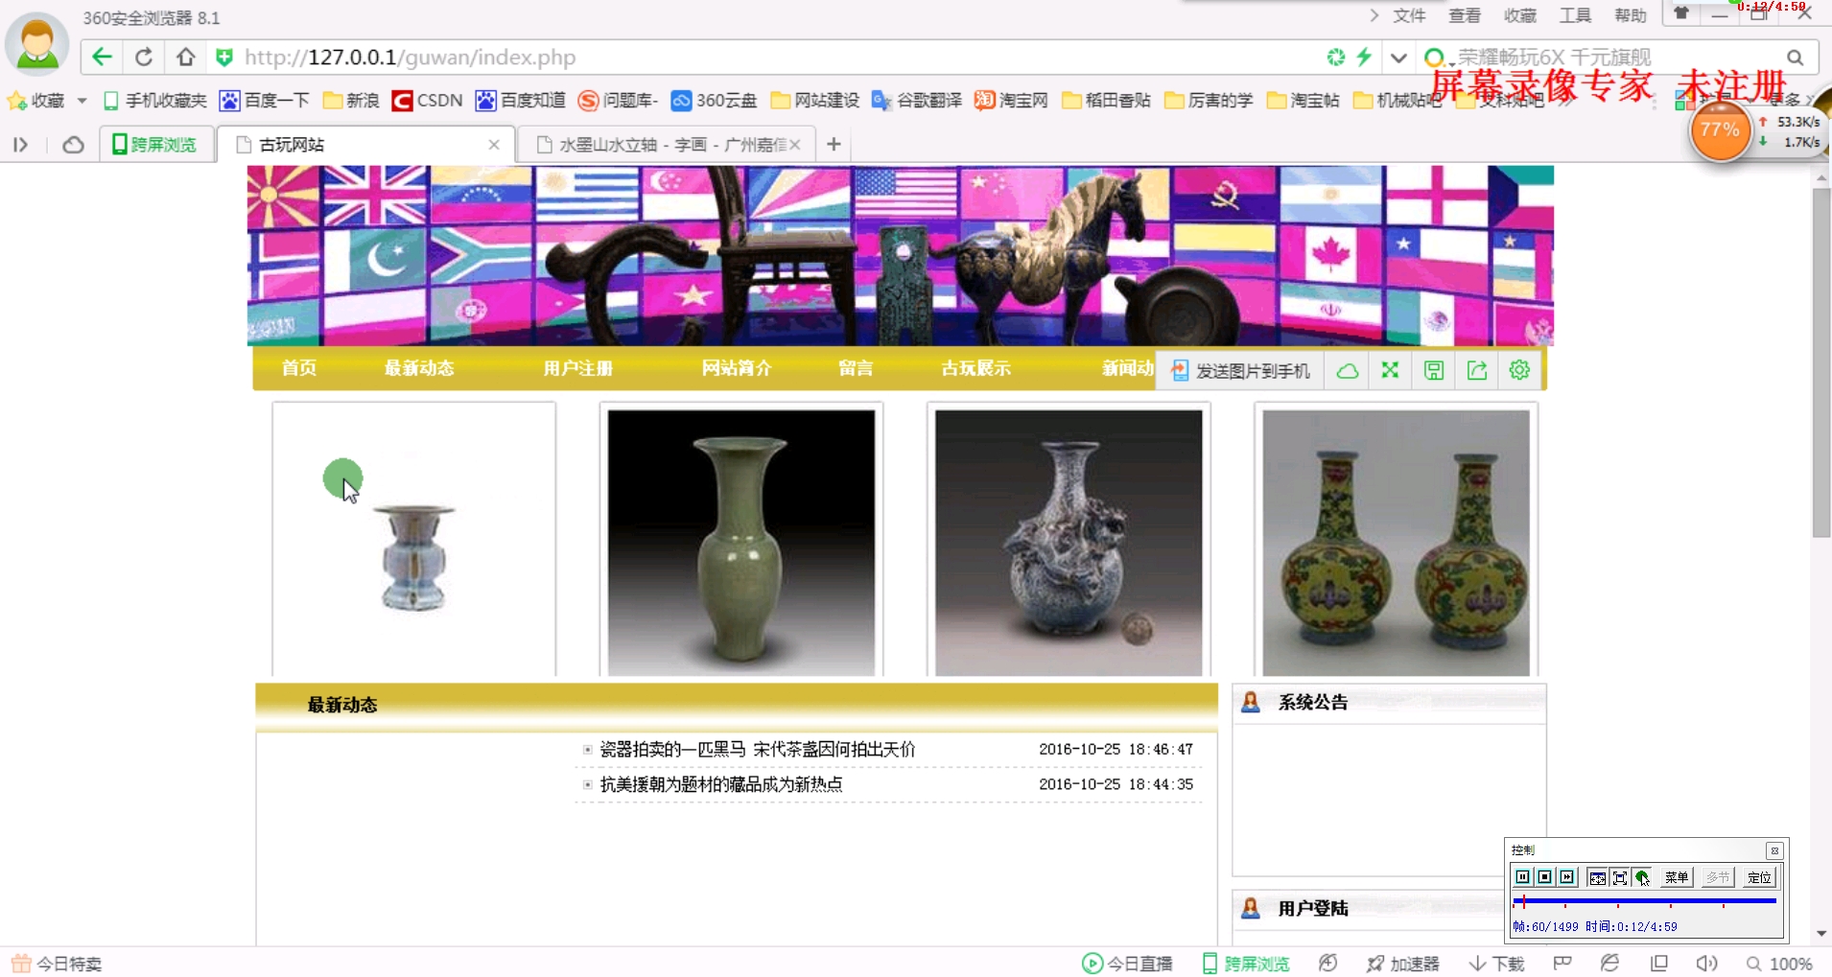Toggle the cursor highlight icon in 控制 panel
The height and width of the screenshot is (977, 1832).
pos(1642,877)
